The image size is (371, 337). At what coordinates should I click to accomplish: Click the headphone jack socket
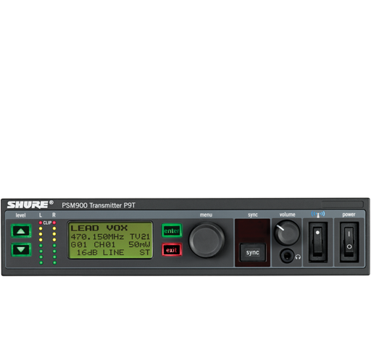pyautogui.click(x=287, y=256)
